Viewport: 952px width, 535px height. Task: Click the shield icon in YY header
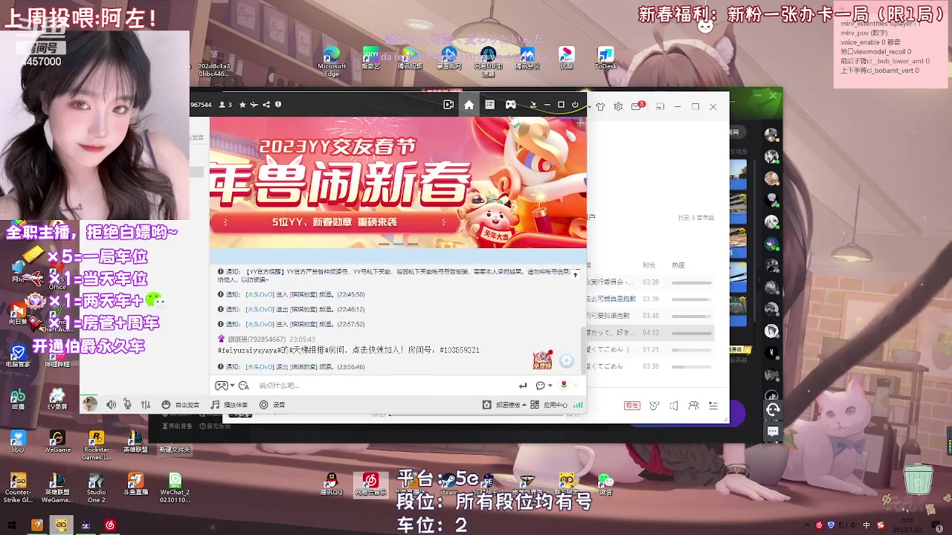pos(278,105)
